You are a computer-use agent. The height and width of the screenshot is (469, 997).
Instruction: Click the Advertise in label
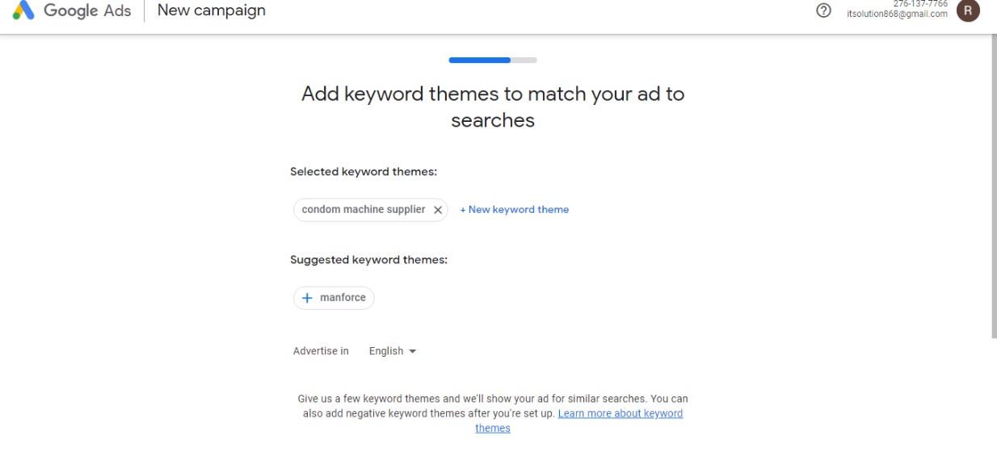pos(321,351)
